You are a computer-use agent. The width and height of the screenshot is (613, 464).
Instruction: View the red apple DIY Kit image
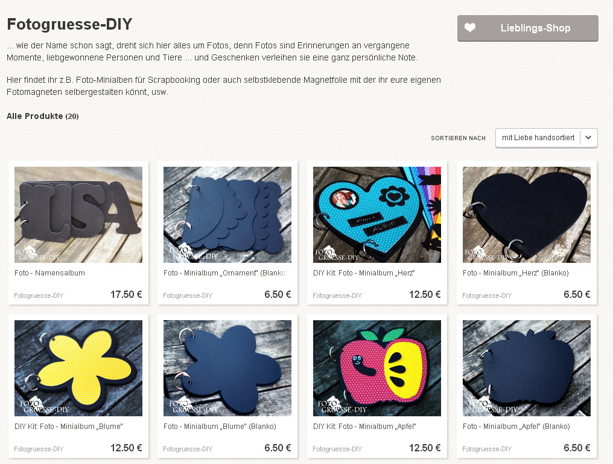coord(377,368)
